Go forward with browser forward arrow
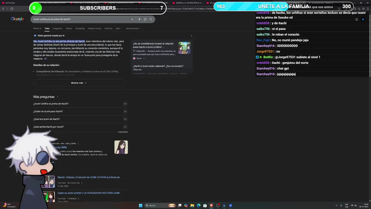The image size is (371, 209). (x=7, y=9)
